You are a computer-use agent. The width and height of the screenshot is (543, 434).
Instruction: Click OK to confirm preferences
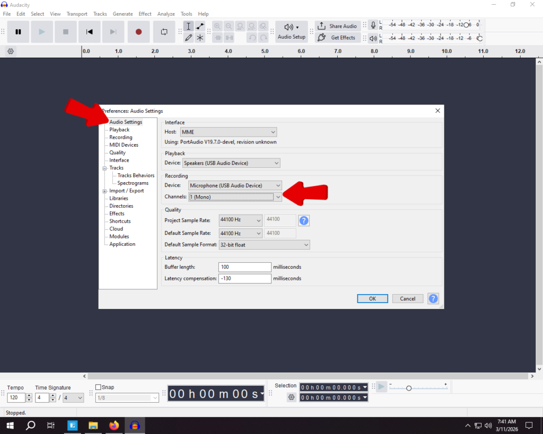click(372, 298)
